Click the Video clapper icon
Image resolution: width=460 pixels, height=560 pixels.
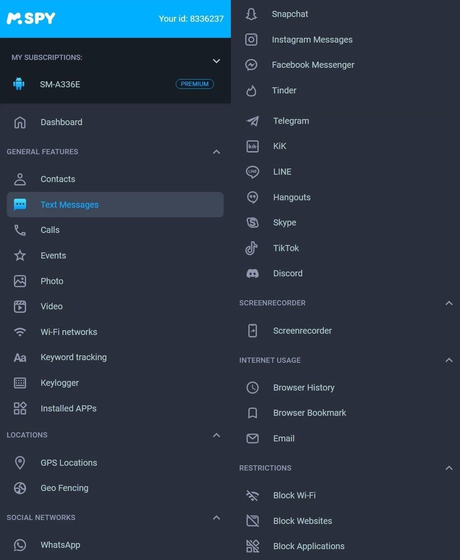(x=20, y=306)
